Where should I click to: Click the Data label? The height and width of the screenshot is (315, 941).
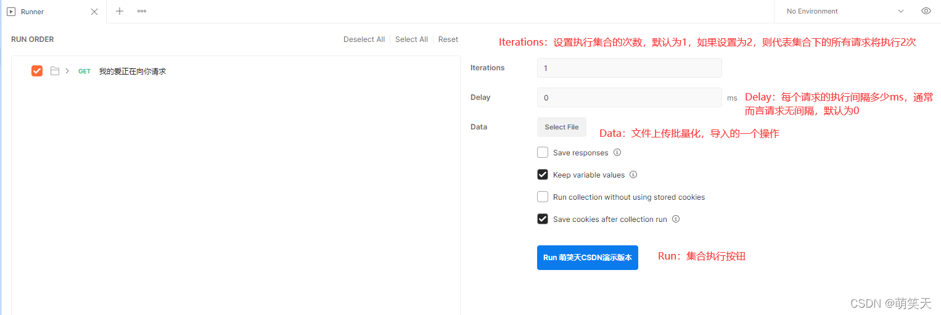(479, 127)
